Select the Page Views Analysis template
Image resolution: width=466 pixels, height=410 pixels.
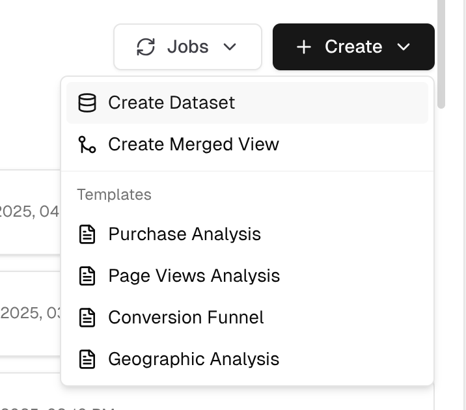point(194,276)
